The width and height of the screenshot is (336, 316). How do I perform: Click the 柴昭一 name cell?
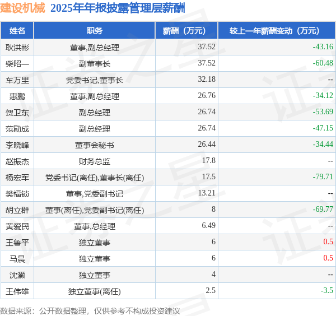coord(17,64)
